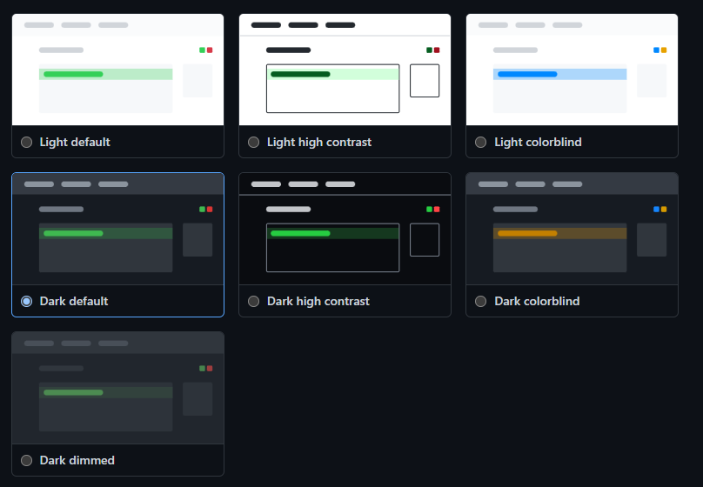The image size is (703, 487).
Task: Select the Dark colorblind radio button
Action: click(480, 301)
